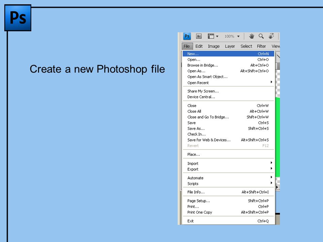Choose Open... from File menu
The height and width of the screenshot is (242, 323).
point(228,59)
